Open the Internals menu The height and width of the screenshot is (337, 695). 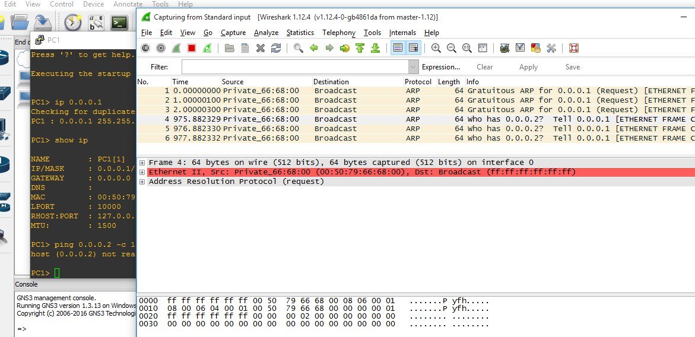[402, 32]
